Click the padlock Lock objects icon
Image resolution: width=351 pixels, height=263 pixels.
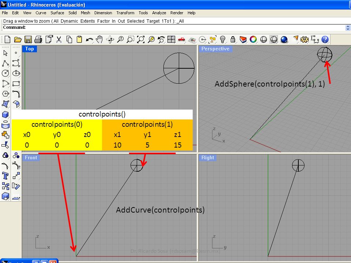coord(233,39)
